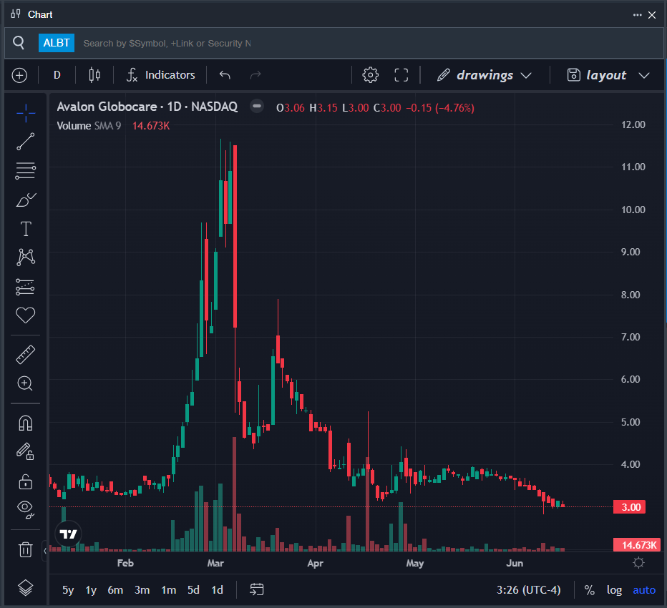The height and width of the screenshot is (608, 667).
Task: Select the Volume SMA 9 indicator label
Action: pyautogui.click(x=89, y=126)
